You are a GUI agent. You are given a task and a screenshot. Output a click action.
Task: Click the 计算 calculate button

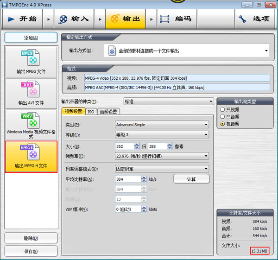tap(191, 179)
